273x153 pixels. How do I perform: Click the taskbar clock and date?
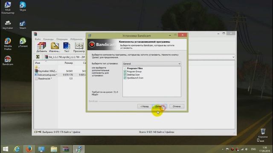264,149
